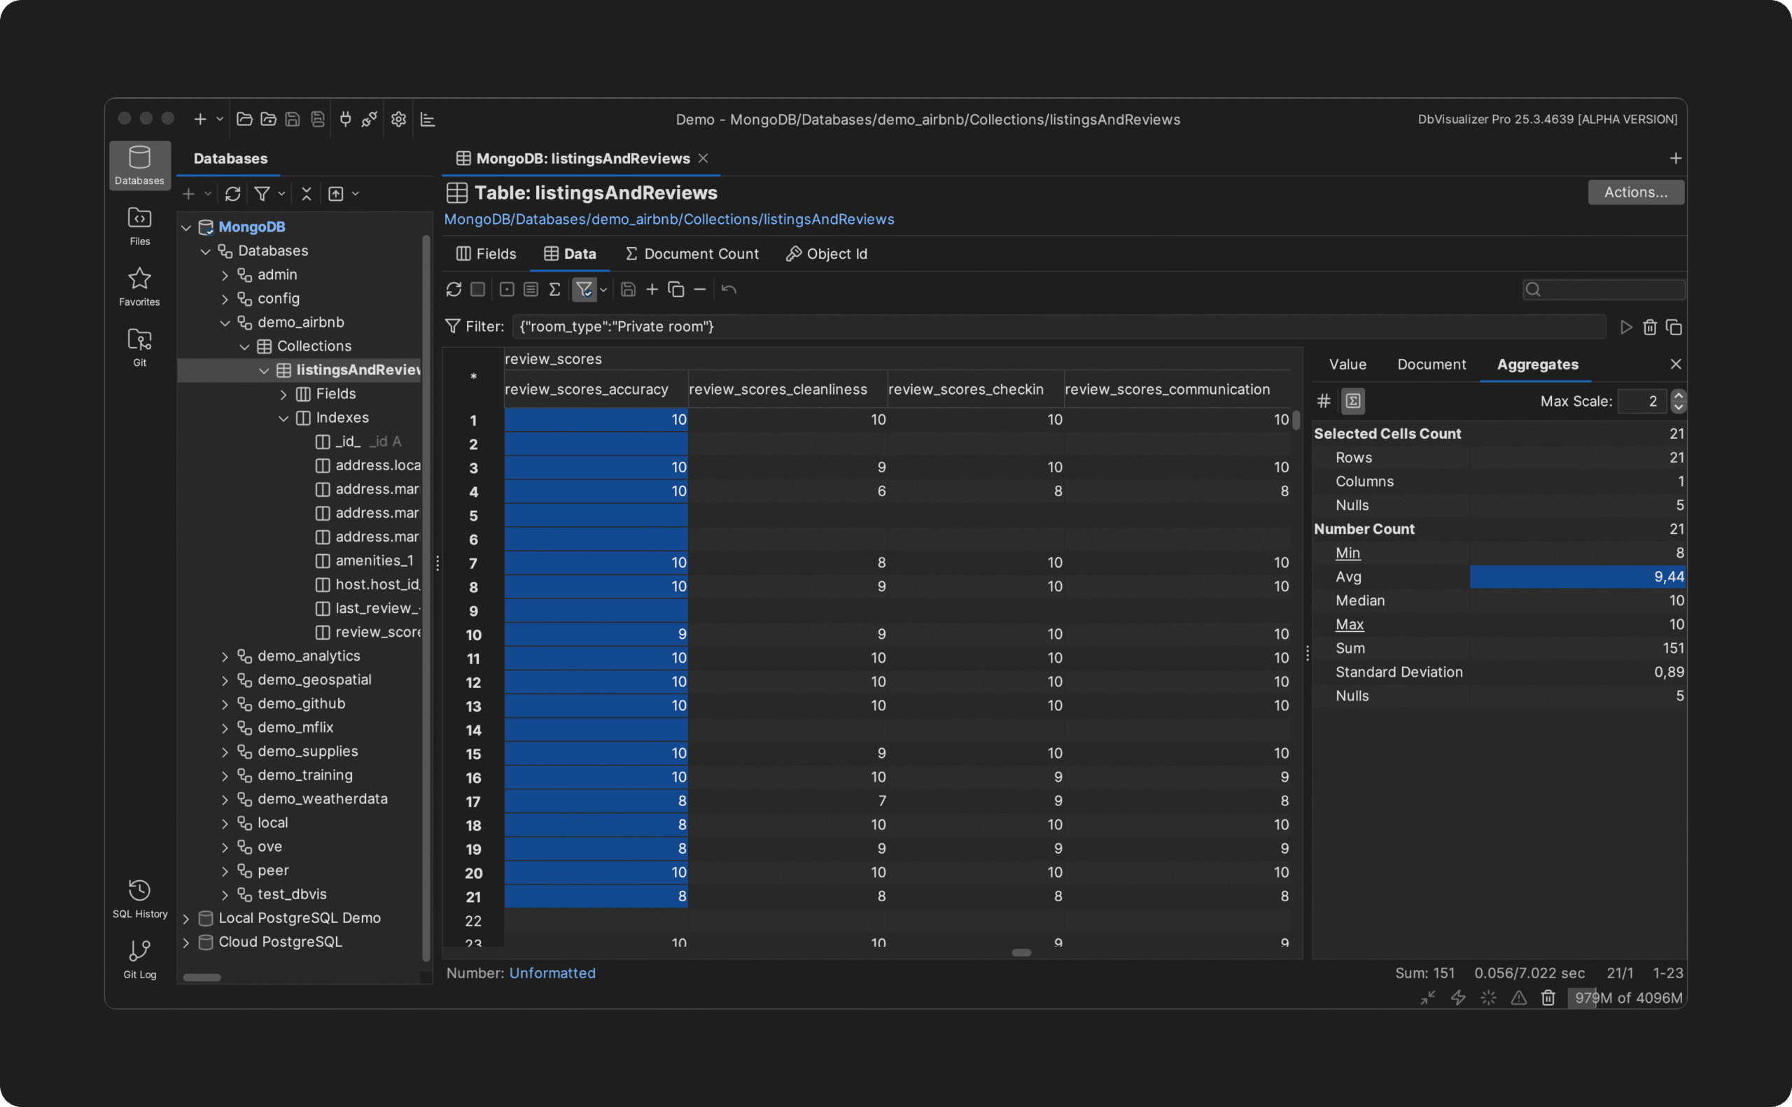The image size is (1792, 1107).
Task: Delete the filter with trash icon
Action: (1649, 327)
